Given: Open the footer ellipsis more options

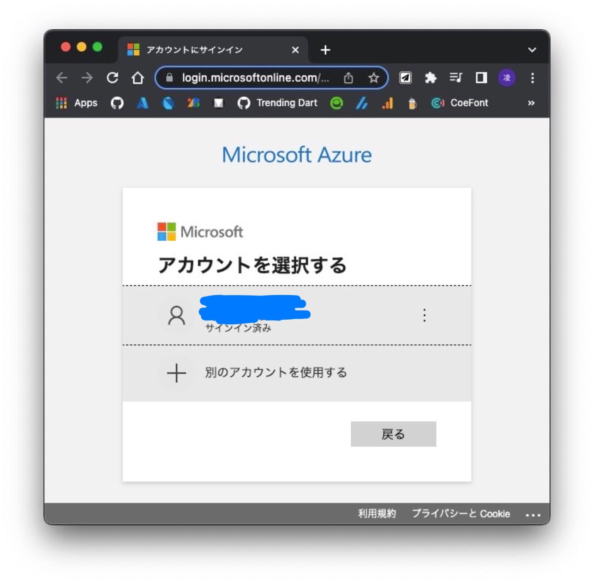Looking at the screenshot, I should pos(533,515).
